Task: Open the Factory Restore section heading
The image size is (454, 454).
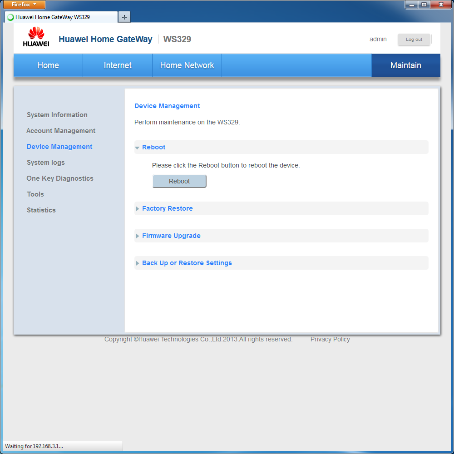Action: pyautogui.click(x=168, y=208)
